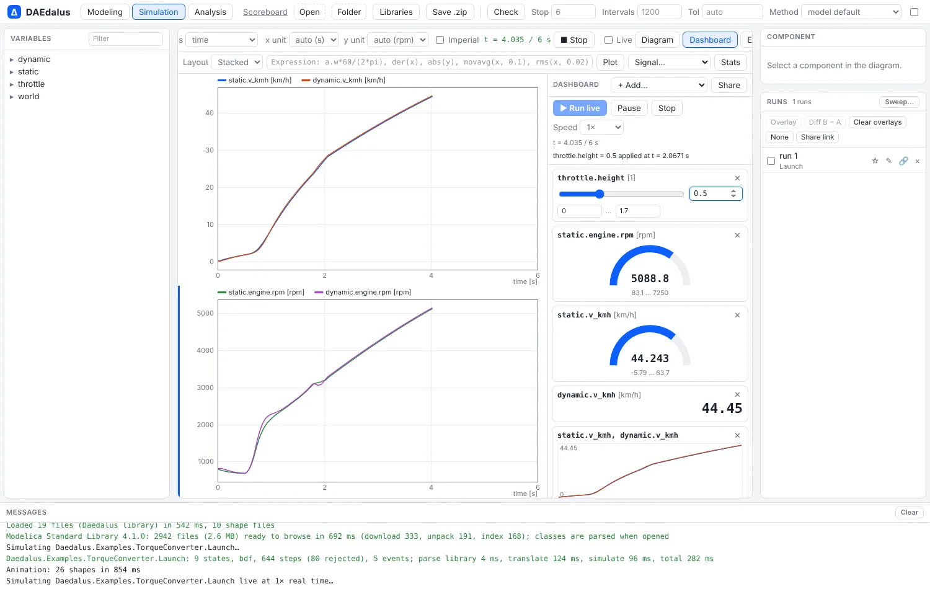Viewport: 930px width, 589px height.
Task: Close the static.engine.rpm gauge widget
Action: 737,235
